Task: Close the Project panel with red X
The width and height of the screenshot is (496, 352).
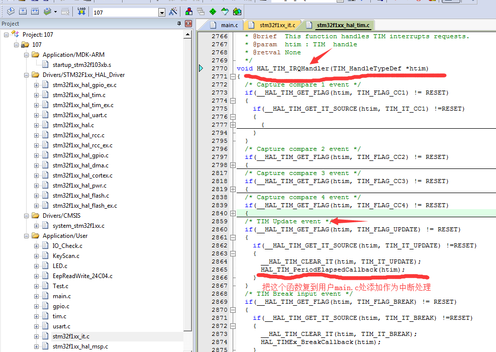Action: [x=188, y=24]
